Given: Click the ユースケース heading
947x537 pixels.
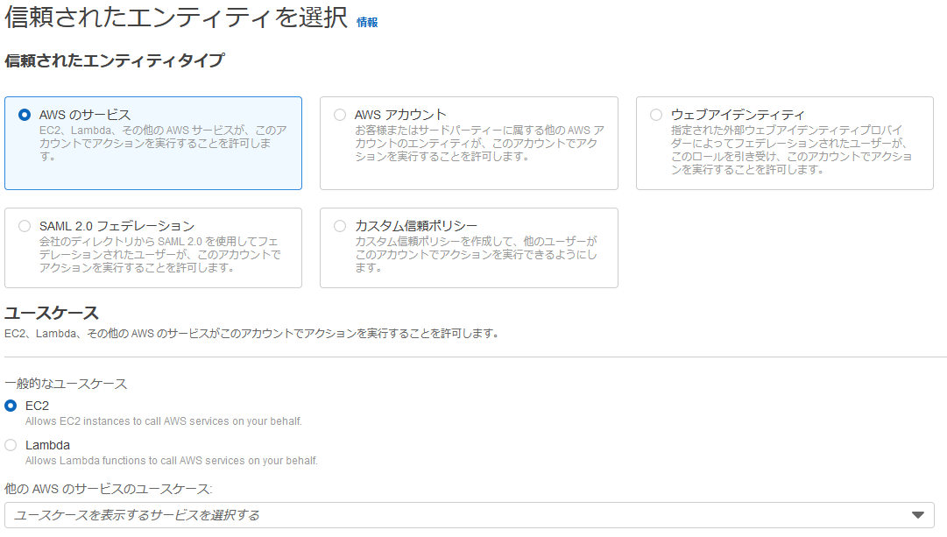Looking at the screenshot, I should [52, 313].
